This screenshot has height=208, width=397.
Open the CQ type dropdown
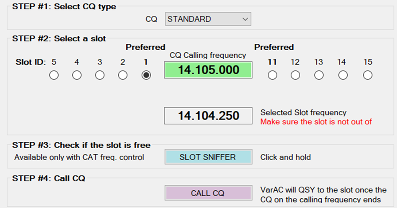click(208, 19)
